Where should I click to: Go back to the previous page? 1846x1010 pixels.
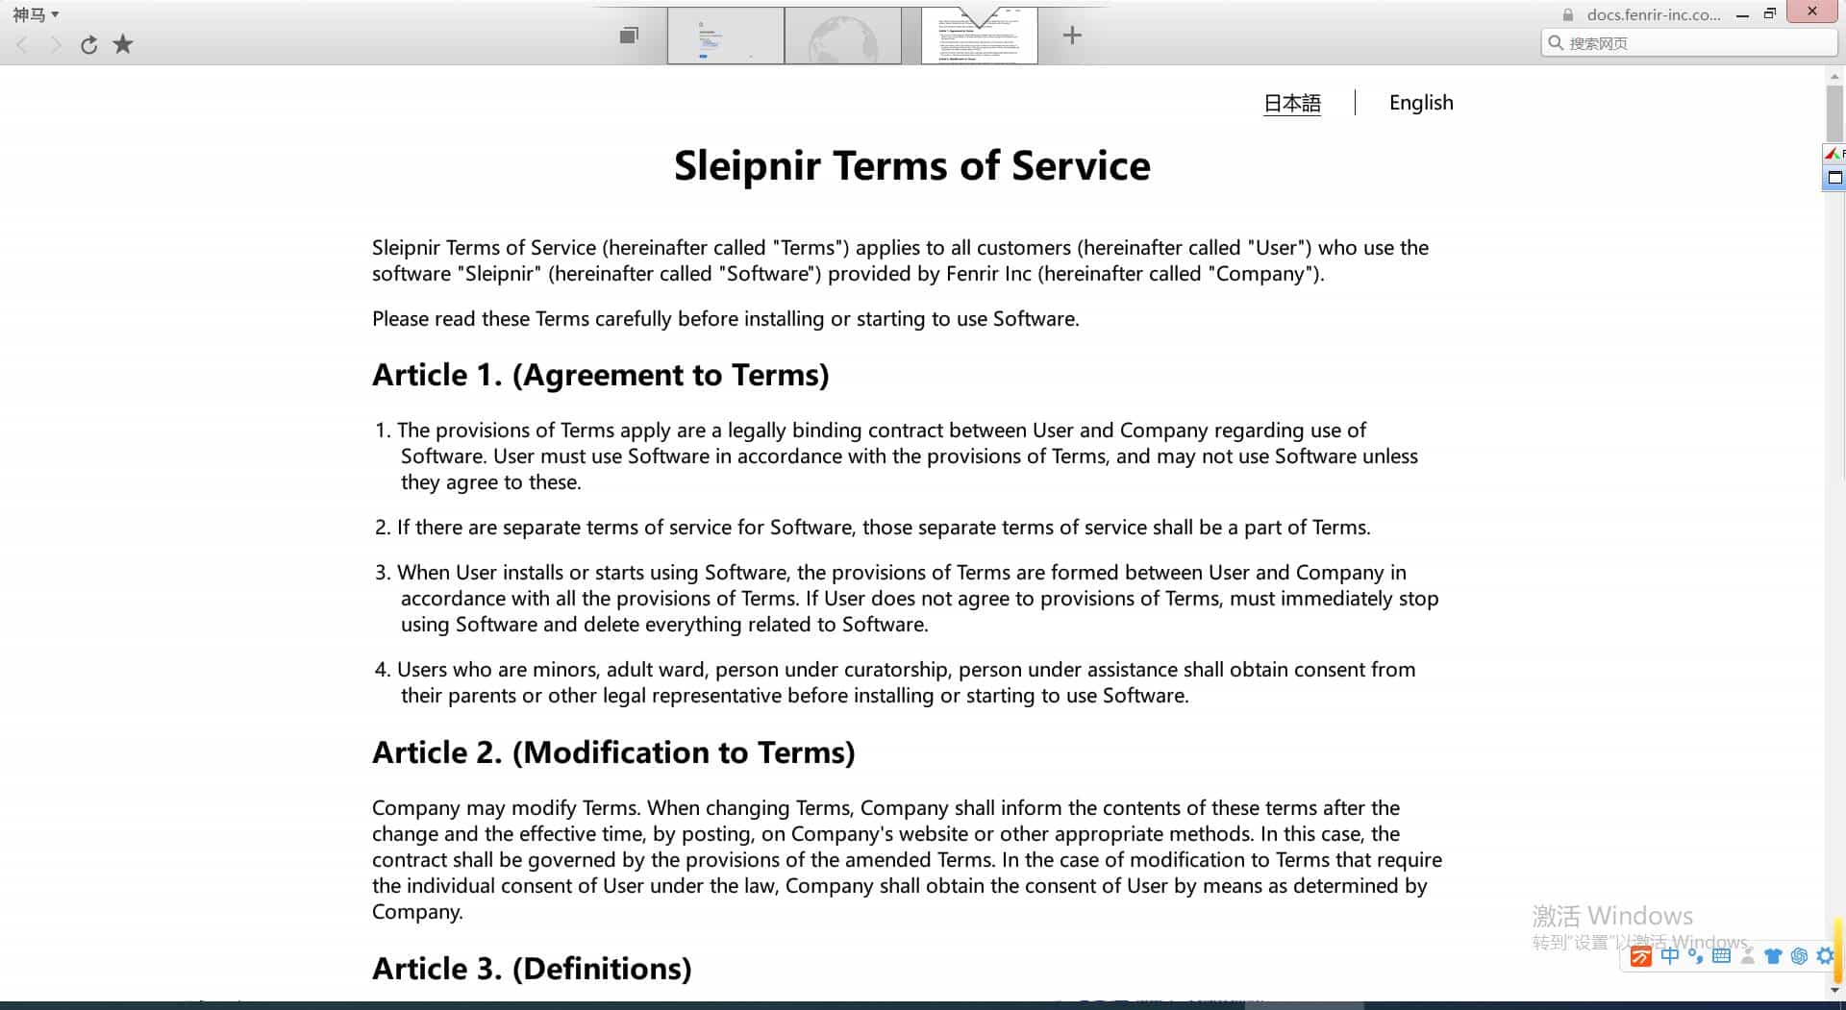22,44
